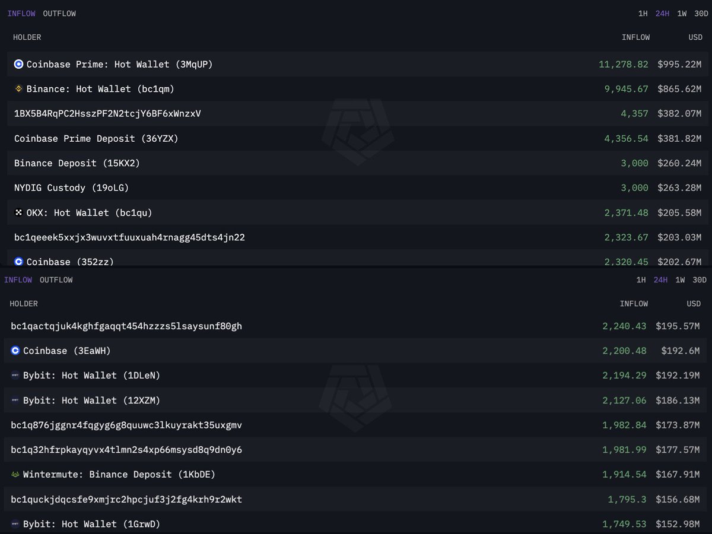
Task: Click inflow value 2,194.29
Action: coord(625,376)
